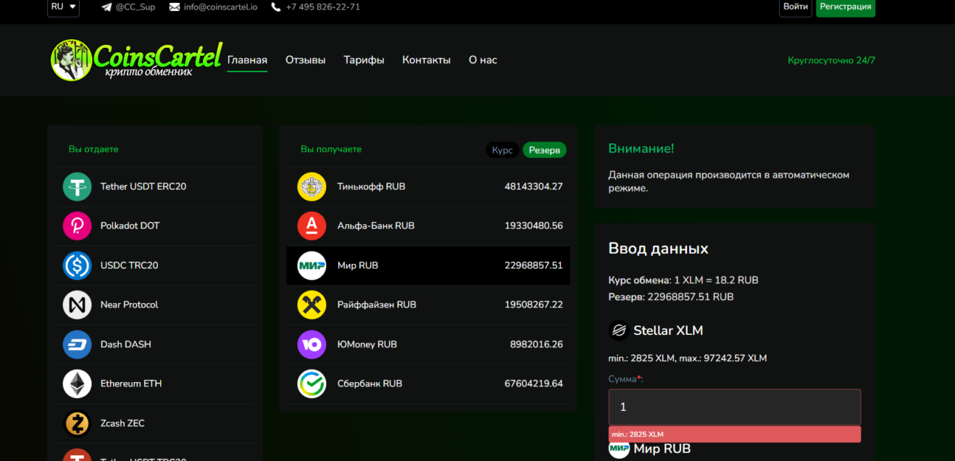
Task: Click the CoinsCartel logo
Action: tap(136, 59)
